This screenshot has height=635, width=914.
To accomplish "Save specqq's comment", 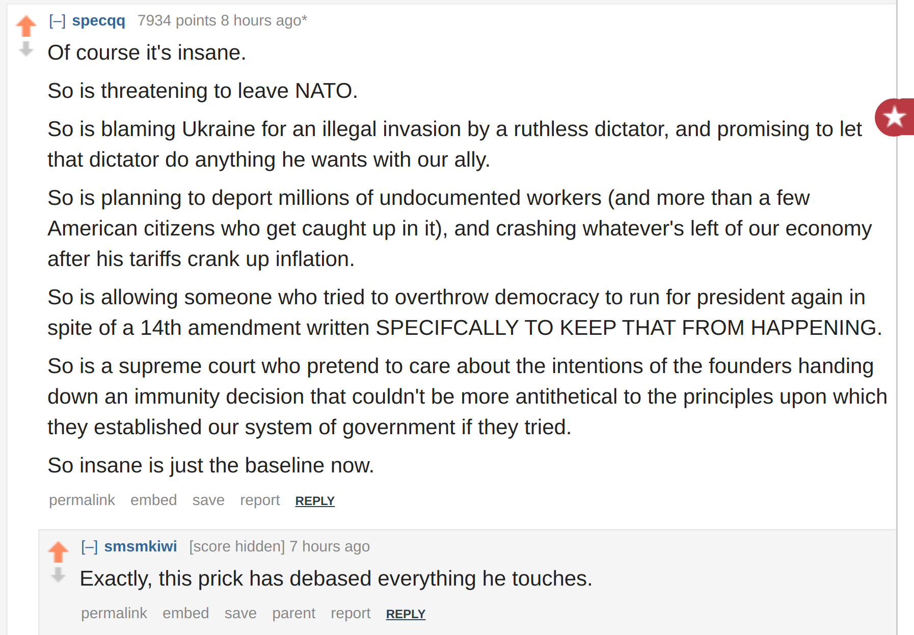I will point(208,500).
